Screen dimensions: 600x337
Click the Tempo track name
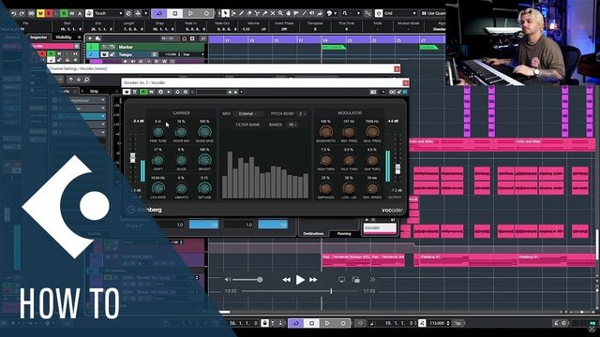click(x=126, y=54)
